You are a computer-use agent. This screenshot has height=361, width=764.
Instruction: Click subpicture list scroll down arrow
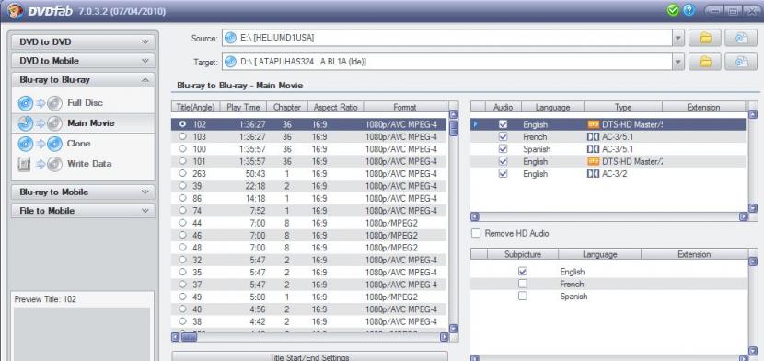pyautogui.click(x=753, y=350)
